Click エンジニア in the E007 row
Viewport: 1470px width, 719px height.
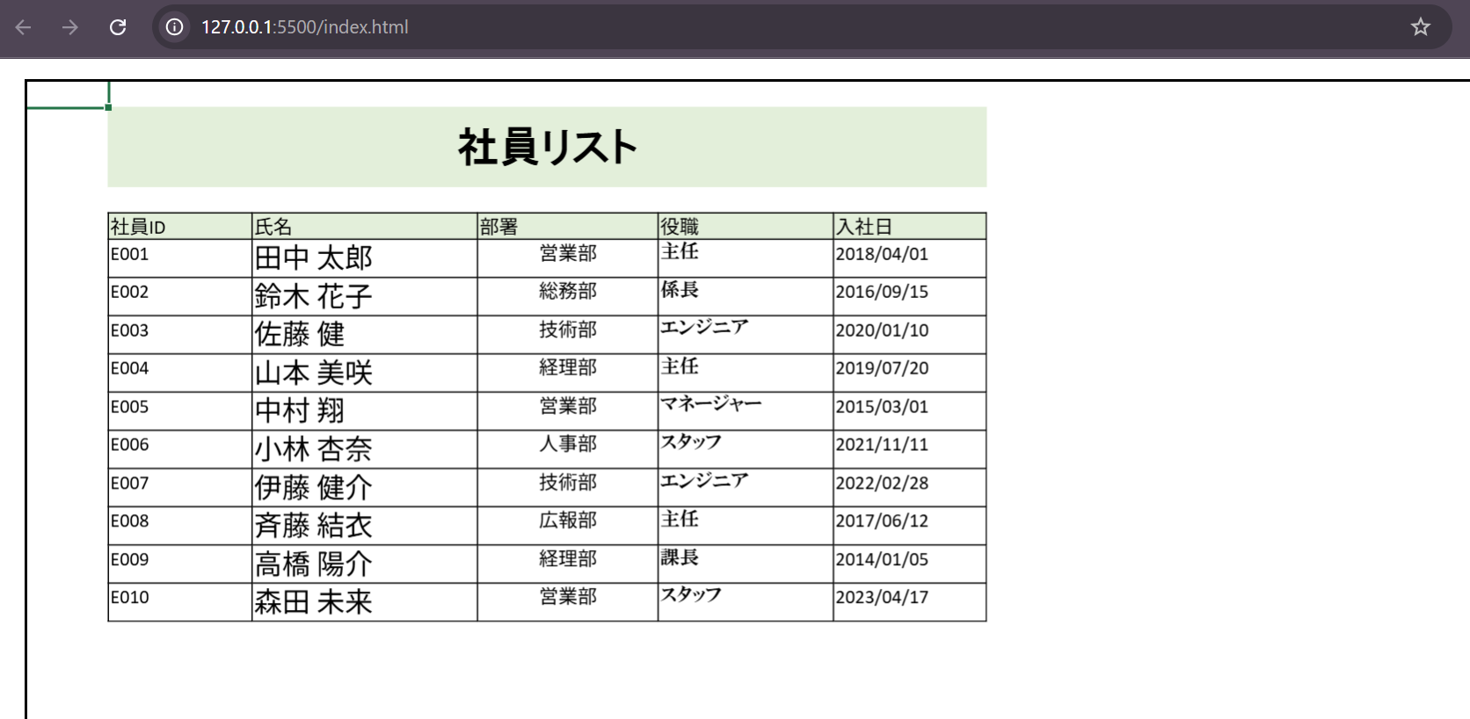click(704, 480)
